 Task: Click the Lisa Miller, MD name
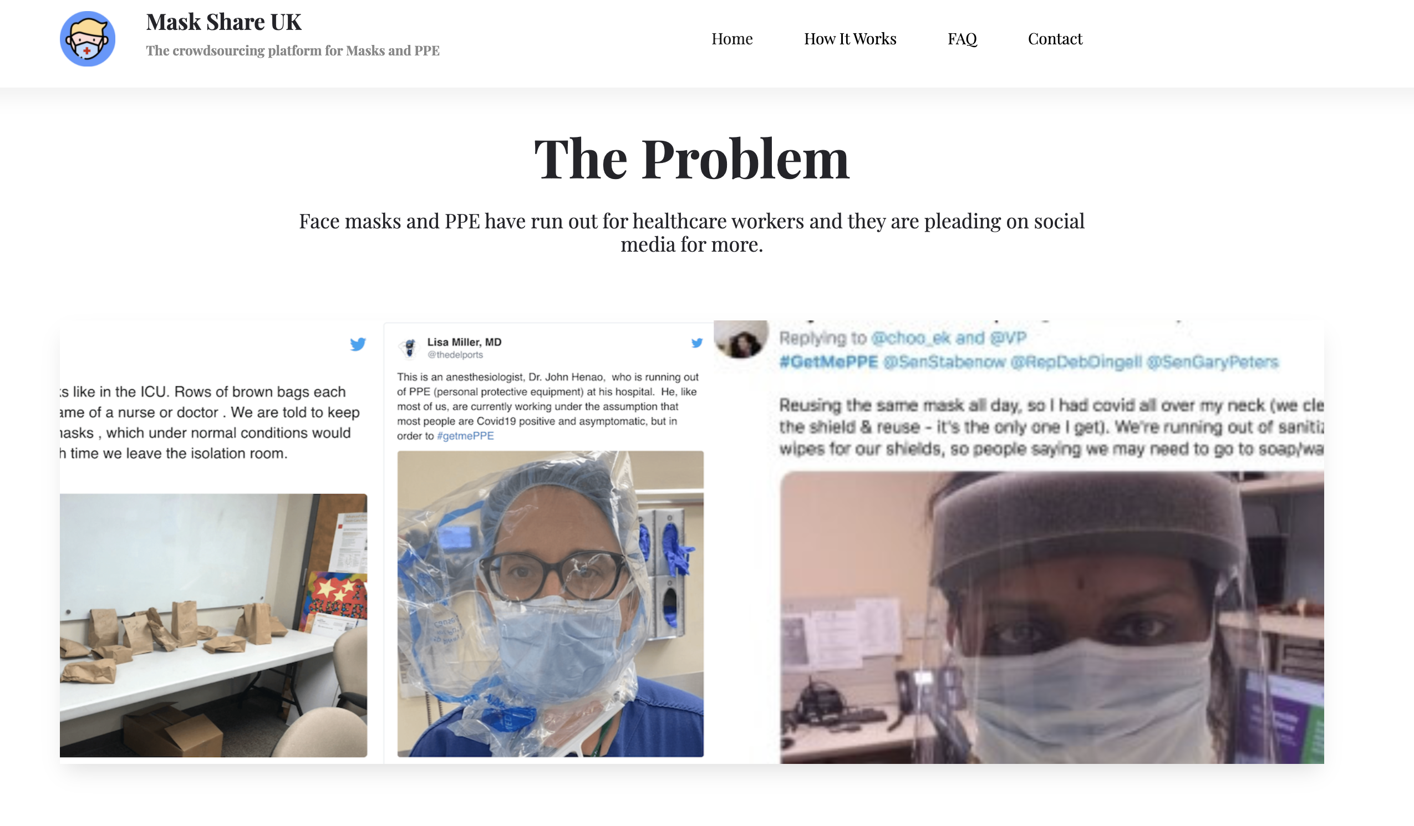464,341
